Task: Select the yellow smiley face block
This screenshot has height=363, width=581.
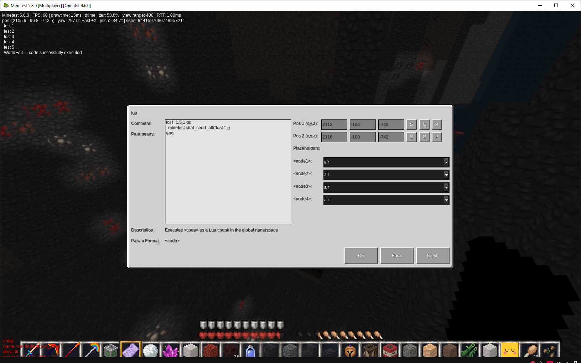Action: (509, 350)
